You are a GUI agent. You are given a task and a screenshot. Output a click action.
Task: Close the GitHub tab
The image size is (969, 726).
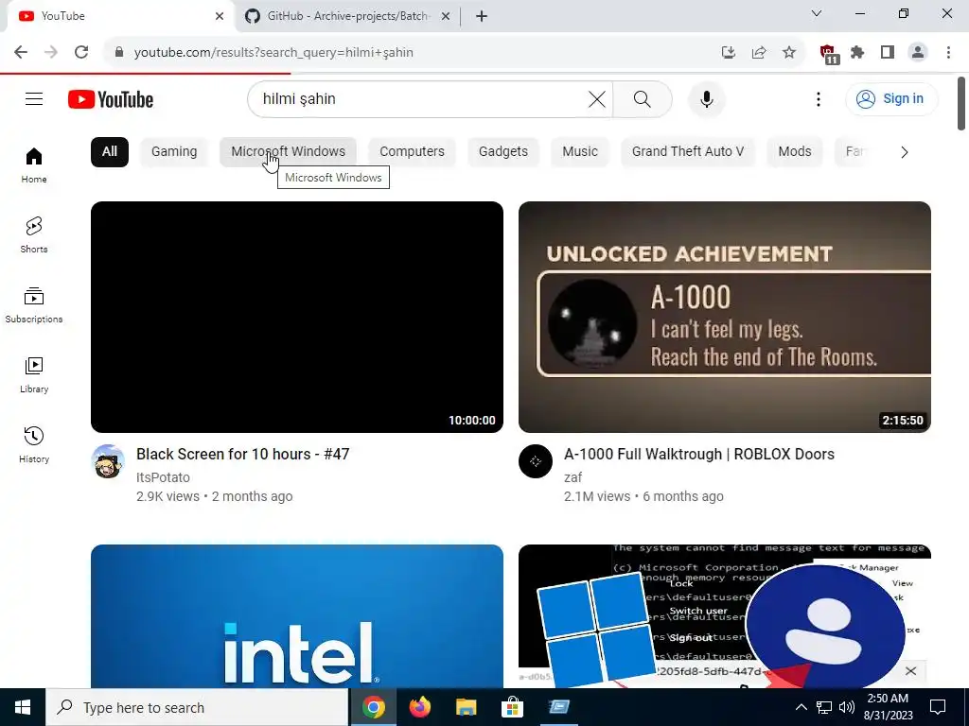click(446, 16)
